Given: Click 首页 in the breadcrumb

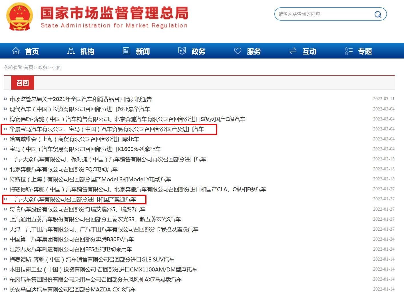Looking at the screenshot, I should tap(28, 68).
